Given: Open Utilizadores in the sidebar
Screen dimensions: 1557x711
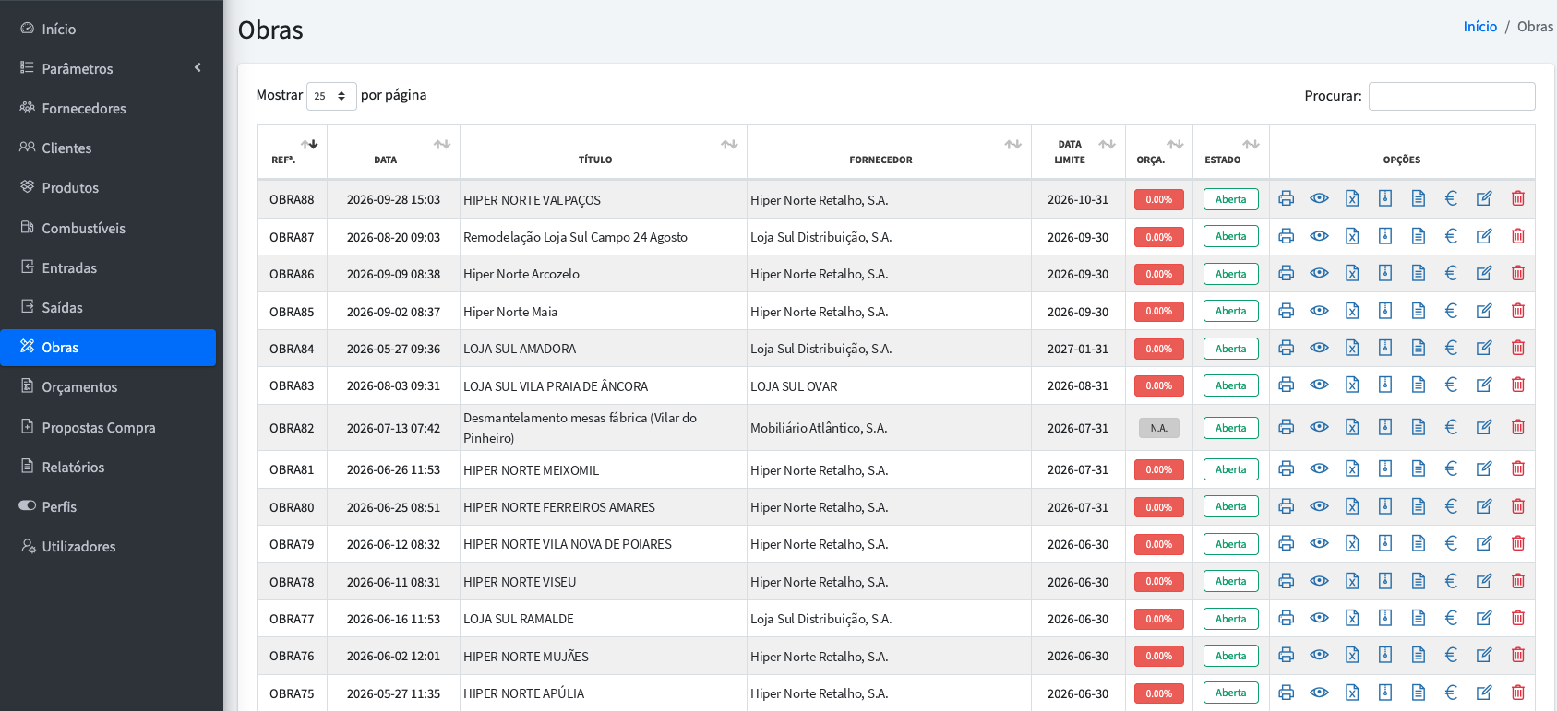Looking at the screenshot, I should point(108,546).
